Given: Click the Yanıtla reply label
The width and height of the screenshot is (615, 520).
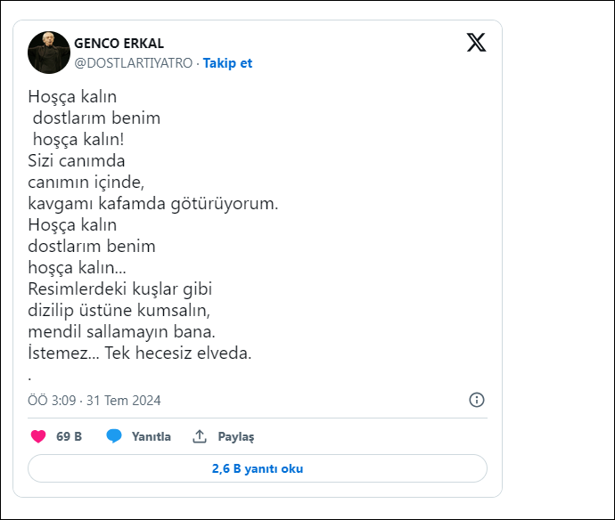Looking at the screenshot, I should (152, 436).
